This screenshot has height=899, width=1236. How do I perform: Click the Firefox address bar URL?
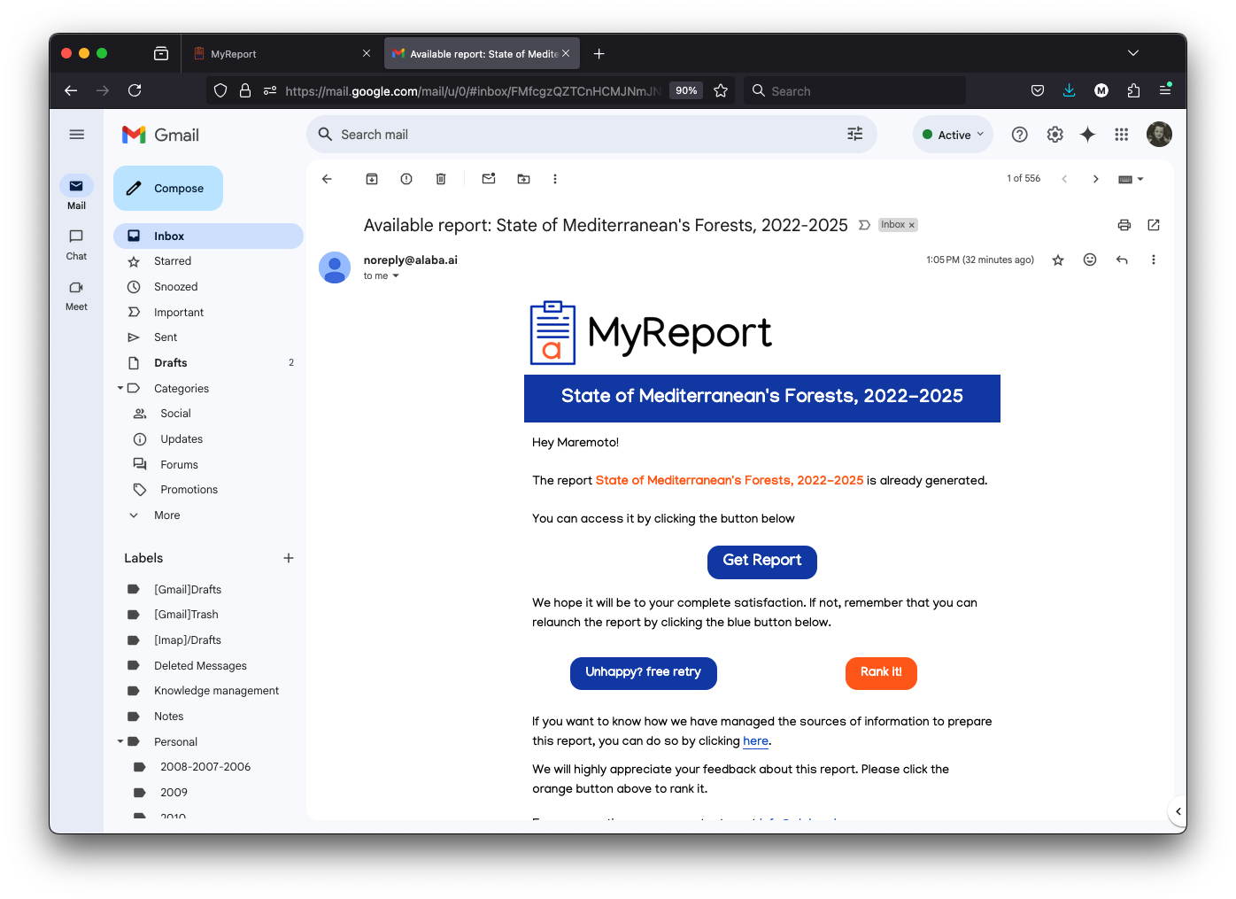tap(471, 91)
